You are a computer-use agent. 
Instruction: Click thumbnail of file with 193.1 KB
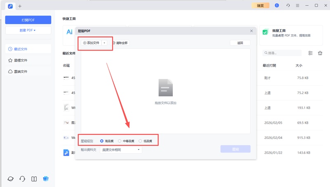tap(66, 108)
